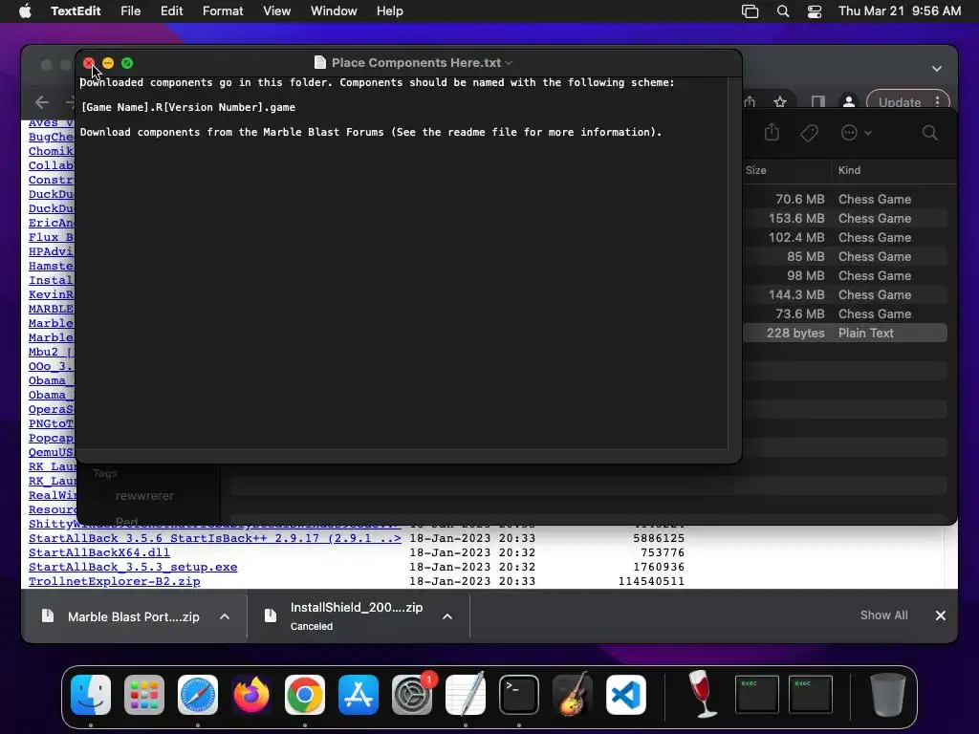Launch Firefox from the Dock
Viewport: 979px width, 734px height.
point(251,695)
